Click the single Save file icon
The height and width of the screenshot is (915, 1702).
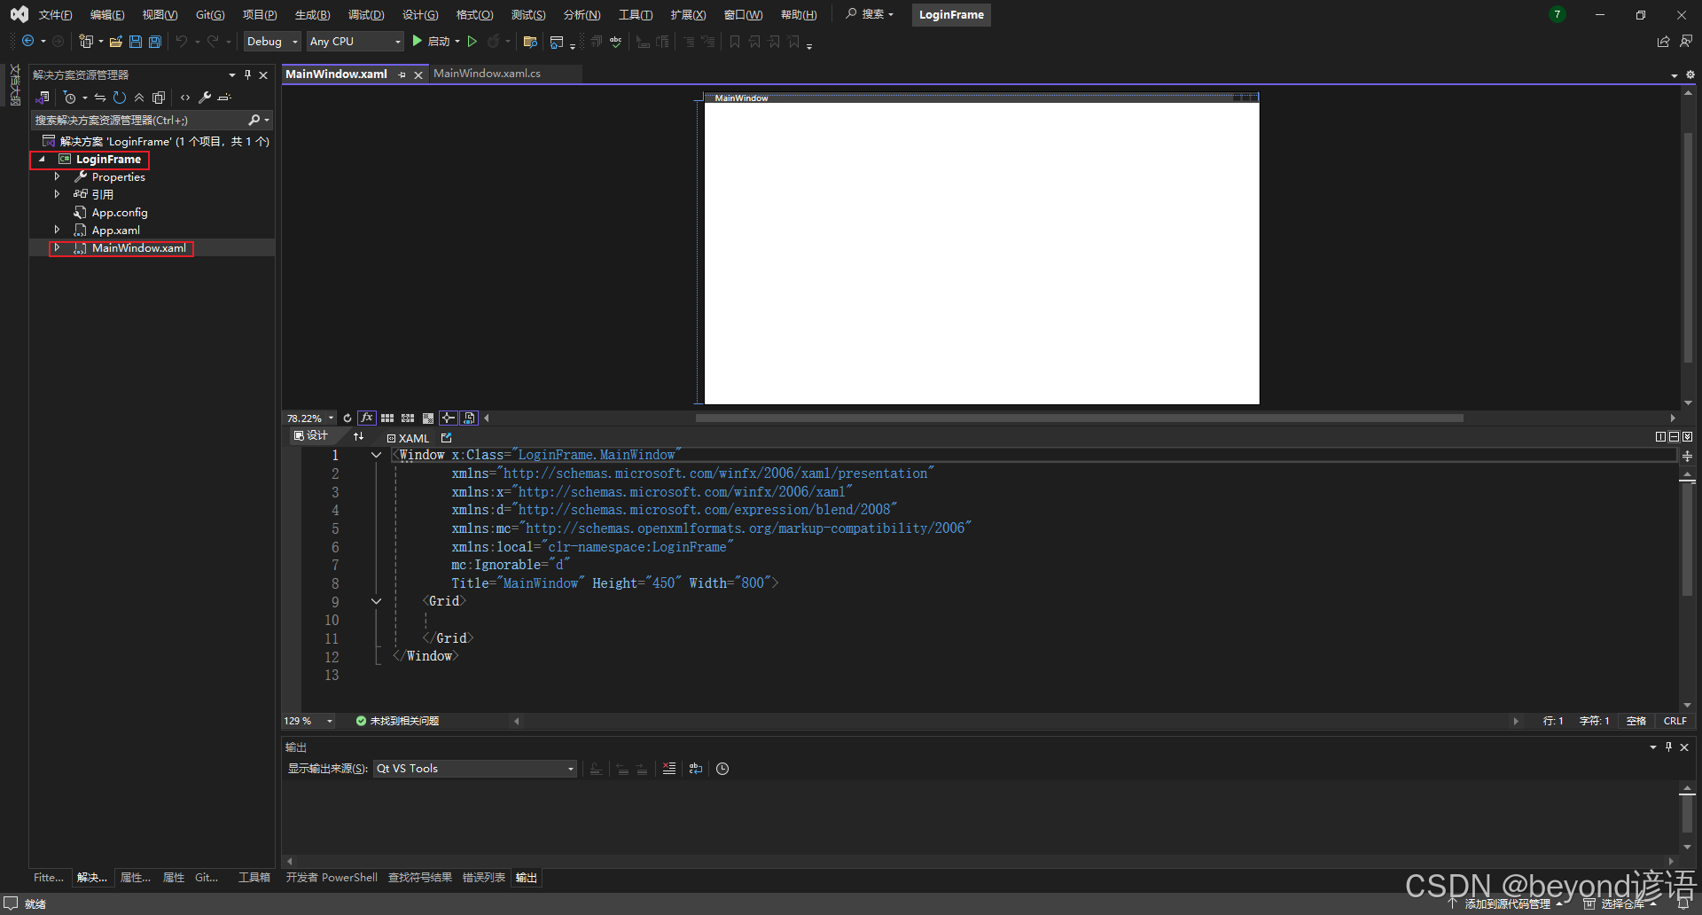coord(136,42)
